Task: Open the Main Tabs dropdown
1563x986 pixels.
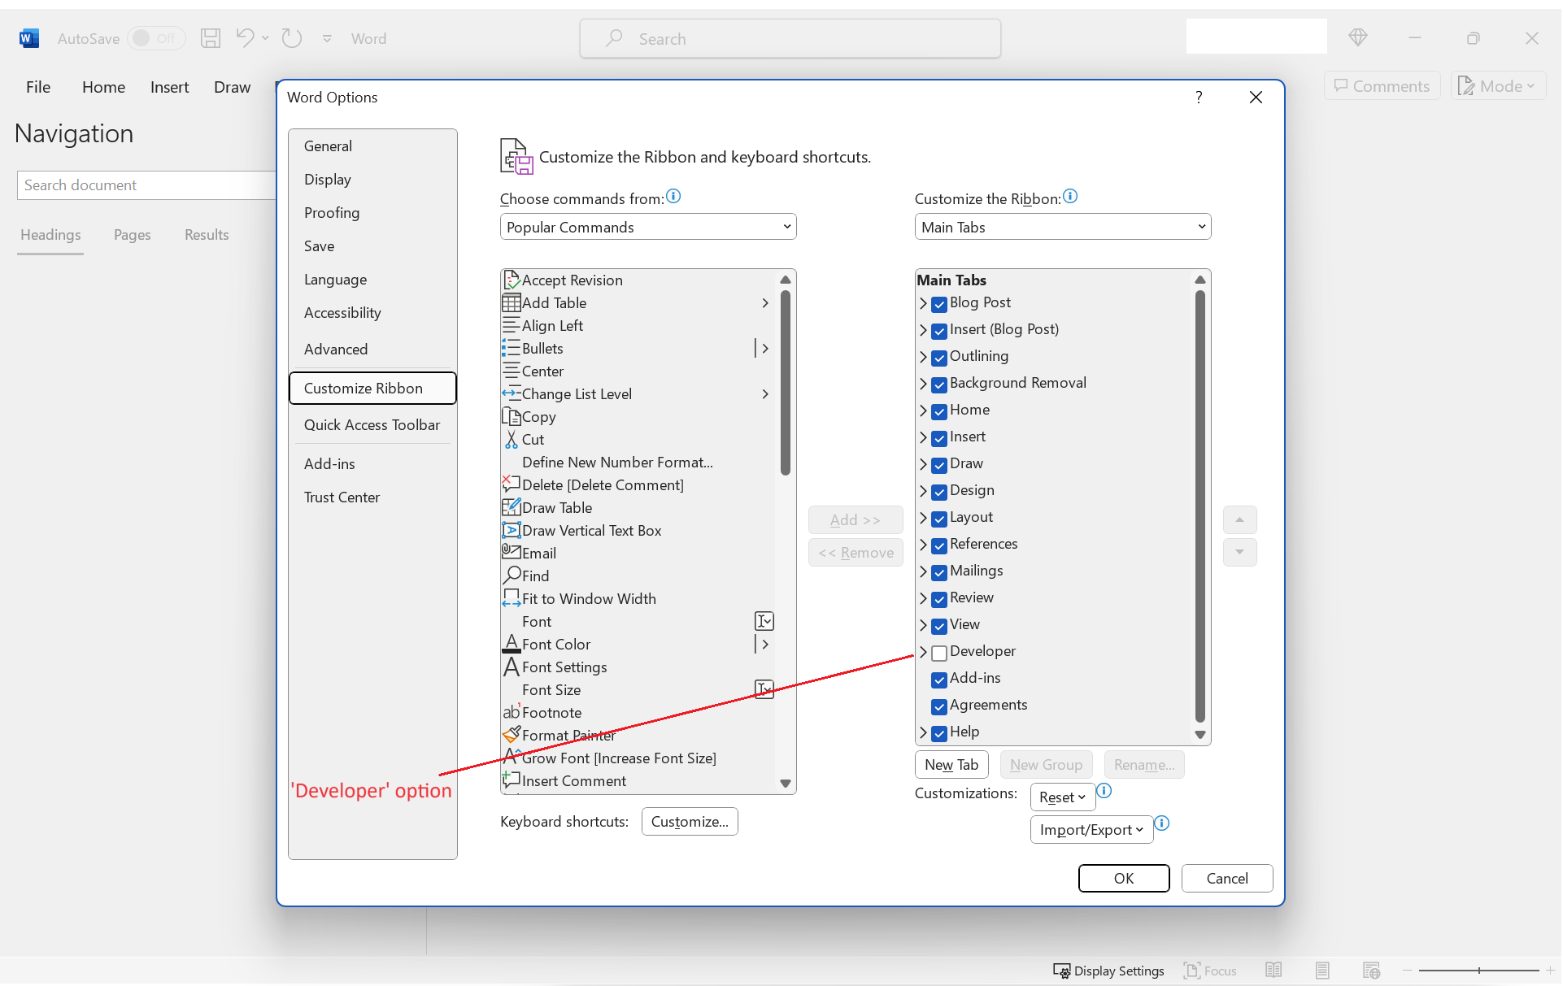Action: [1062, 227]
